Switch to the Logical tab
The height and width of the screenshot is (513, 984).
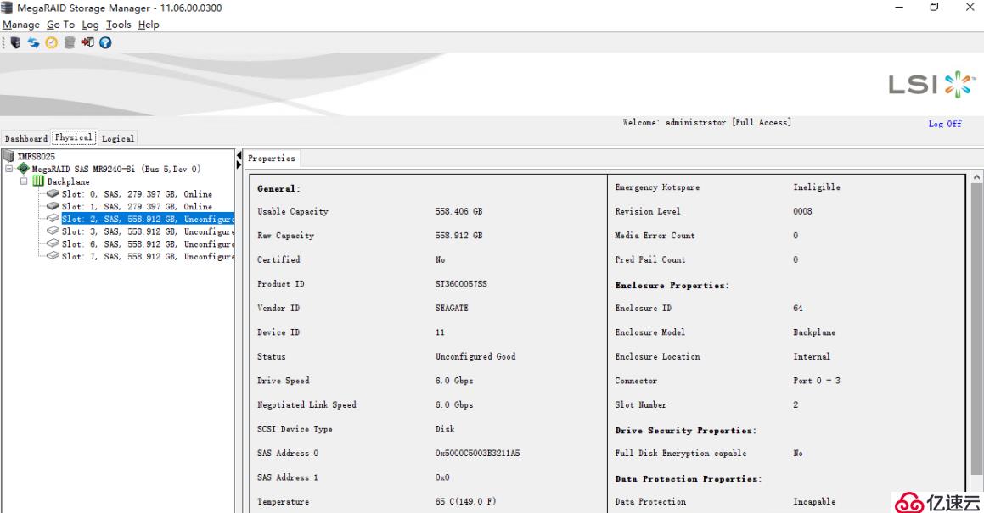pyautogui.click(x=118, y=138)
